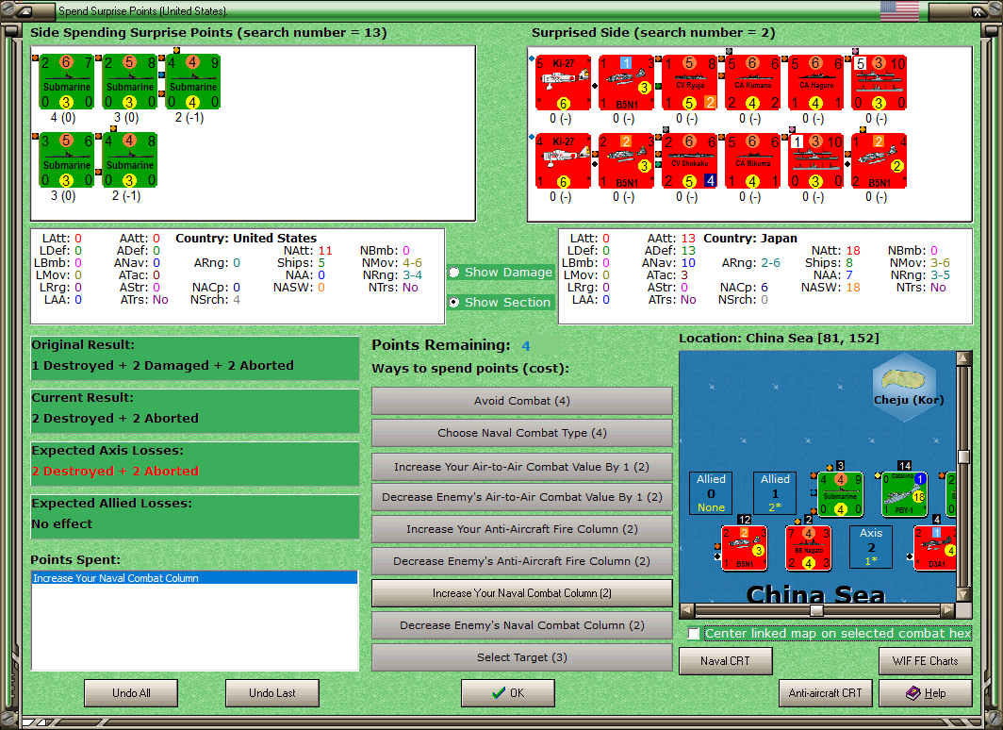Image resolution: width=1003 pixels, height=730 pixels.
Task: Click the B5N1 counter on the map
Action: point(744,548)
